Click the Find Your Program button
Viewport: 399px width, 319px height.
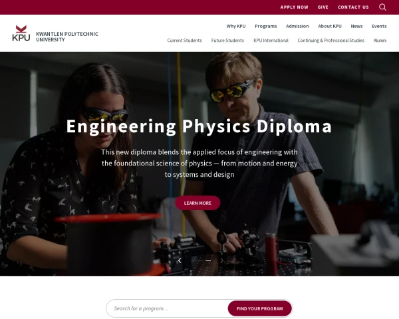pyautogui.click(x=260, y=308)
